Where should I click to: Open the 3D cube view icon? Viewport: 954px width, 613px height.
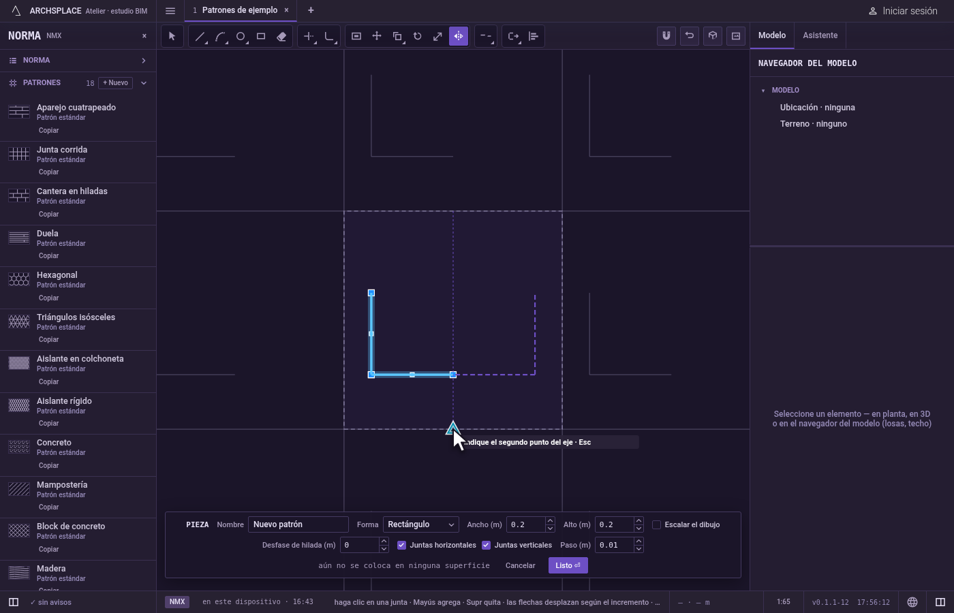713,36
